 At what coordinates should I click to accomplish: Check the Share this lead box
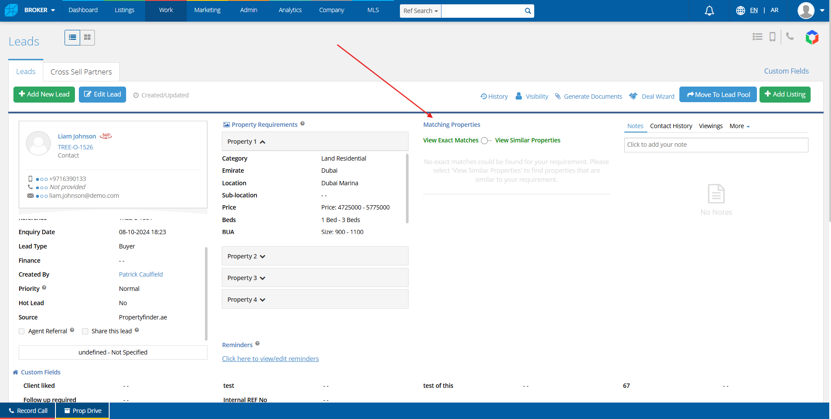[x=85, y=332]
